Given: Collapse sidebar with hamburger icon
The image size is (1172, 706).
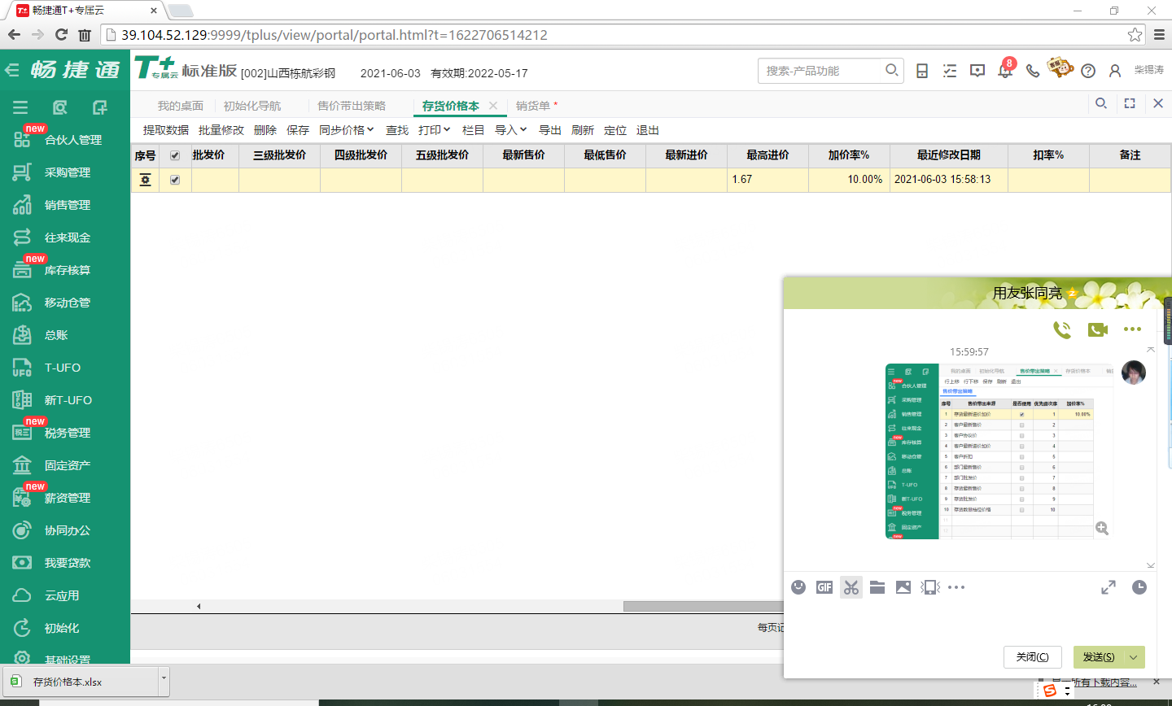Looking at the screenshot, I should pyautogui.click(x=20, y=107).
